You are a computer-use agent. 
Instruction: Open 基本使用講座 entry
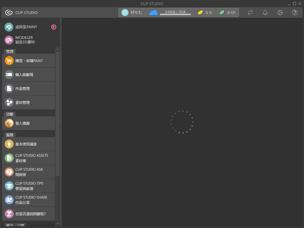tap(28, 144)
